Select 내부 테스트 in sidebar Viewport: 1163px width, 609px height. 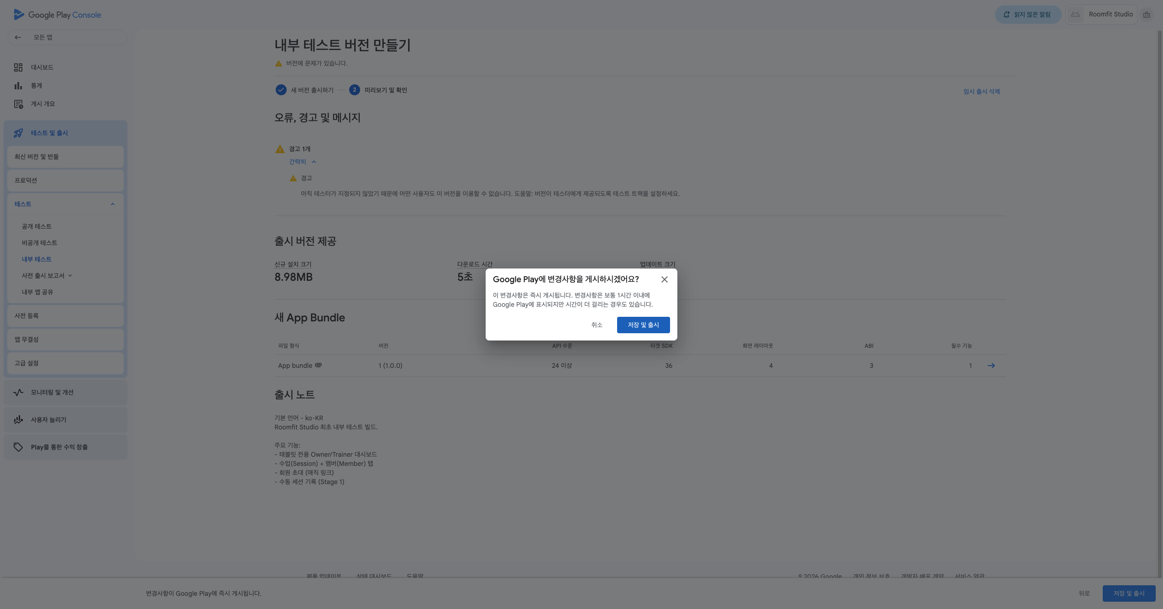(x=37, y=259)
